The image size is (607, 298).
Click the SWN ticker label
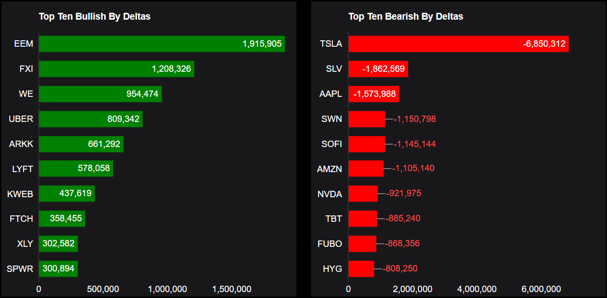pos(332,119)
